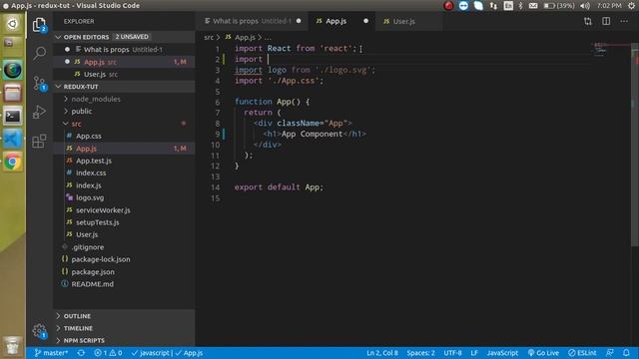
Task: Click the master branch indicator in status bar
Action: (x=51, y=353)
